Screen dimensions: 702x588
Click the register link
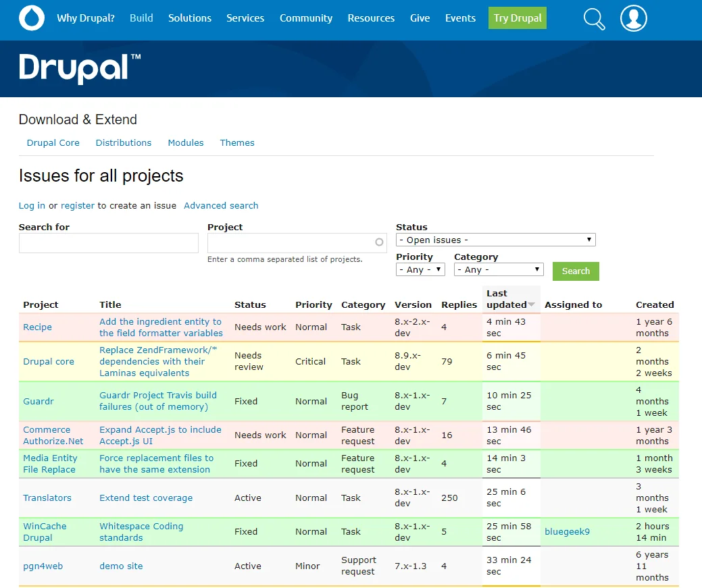coord(78,205)
